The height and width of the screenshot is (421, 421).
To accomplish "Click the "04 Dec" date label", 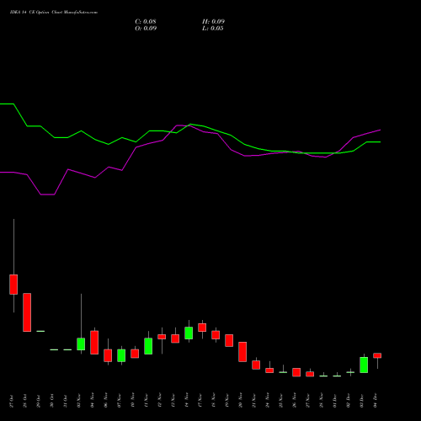I will point(375,401).
